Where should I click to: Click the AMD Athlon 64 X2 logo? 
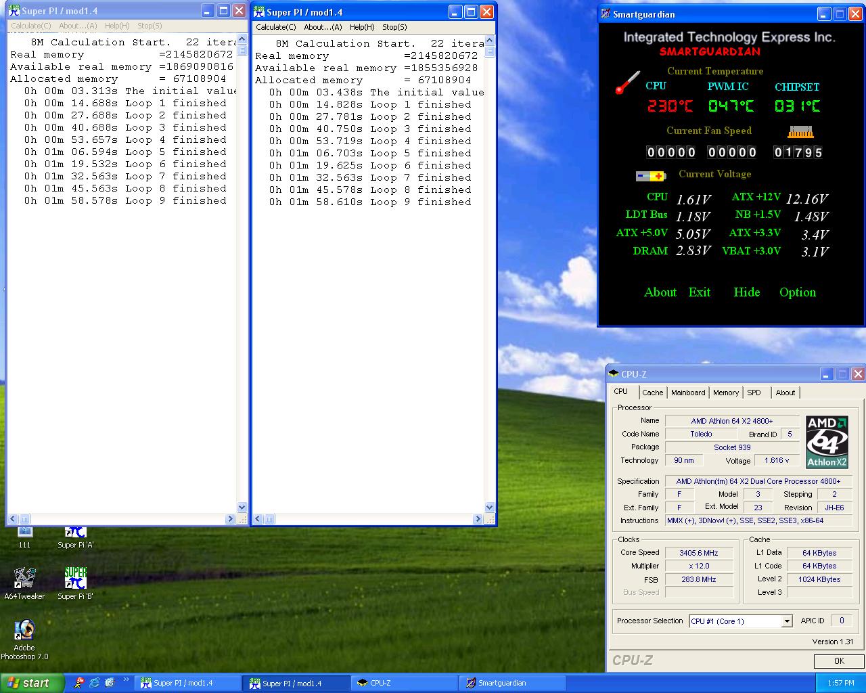click(827, 442)
